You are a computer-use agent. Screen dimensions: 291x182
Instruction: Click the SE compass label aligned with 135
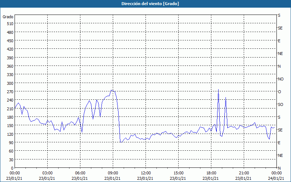tap(280, 130)
